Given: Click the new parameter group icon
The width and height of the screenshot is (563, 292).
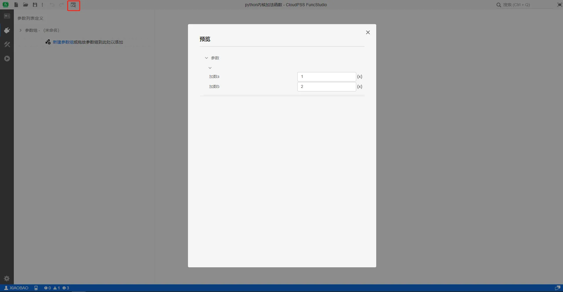Looking at the screenshot, I should [48, 42].
